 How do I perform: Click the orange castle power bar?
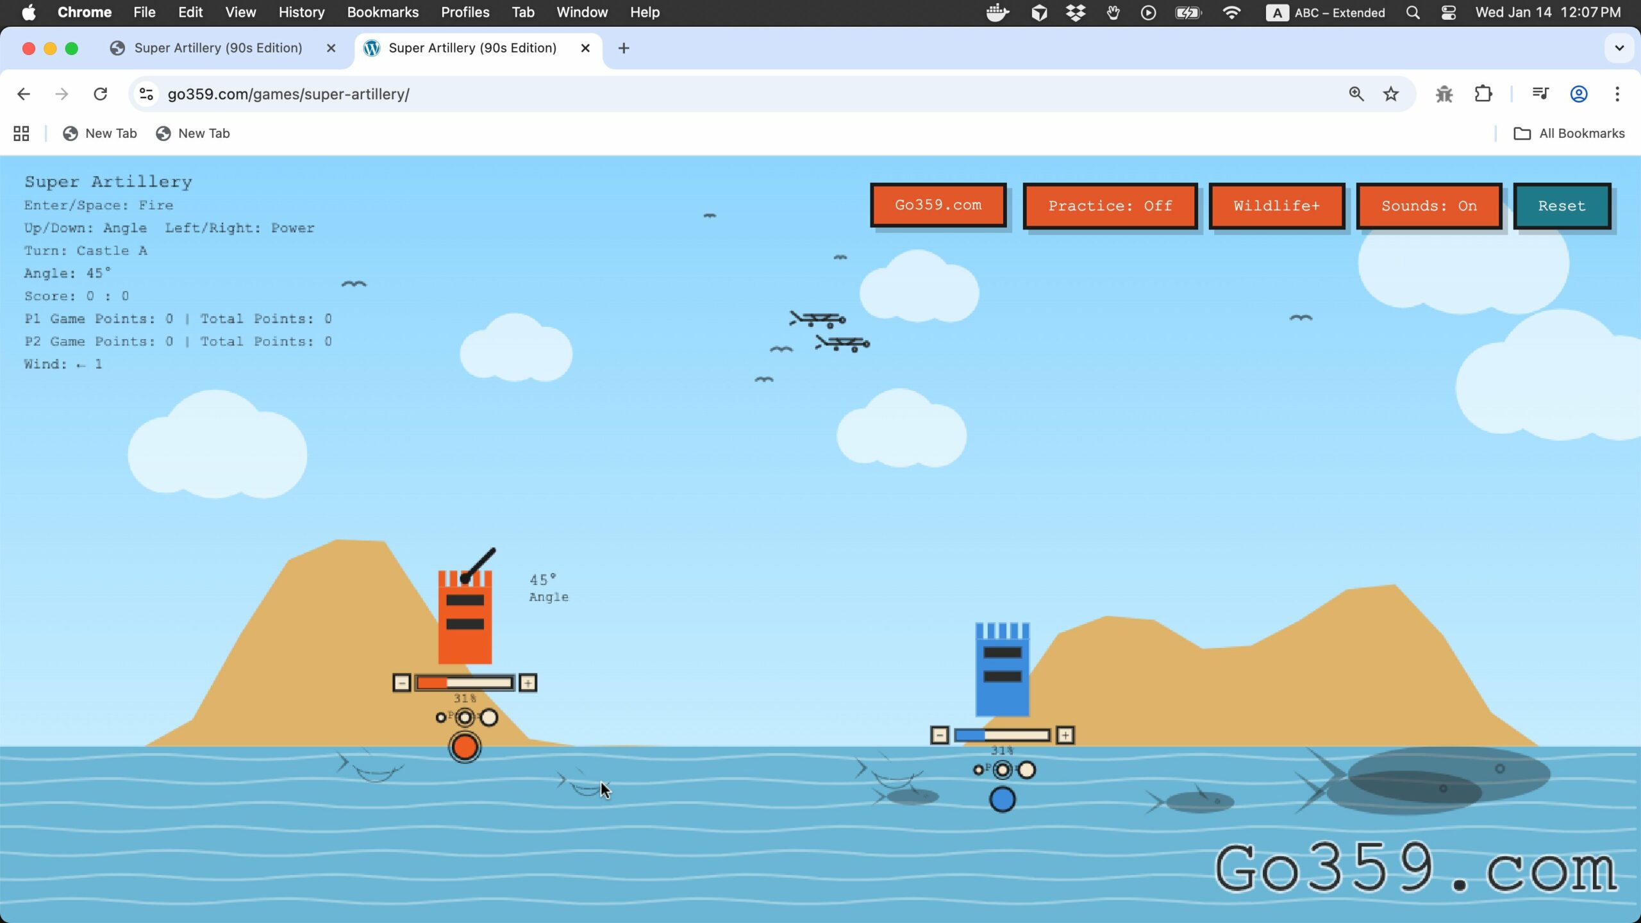pyautogui.click(x=464, y=683)
